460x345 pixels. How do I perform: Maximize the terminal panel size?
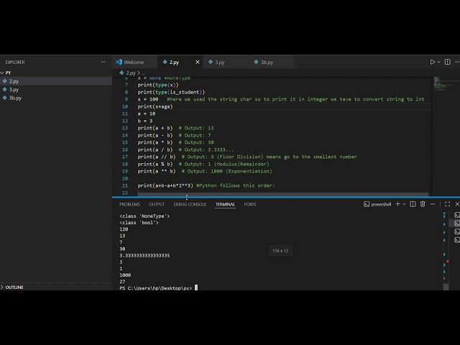point(447,204)
